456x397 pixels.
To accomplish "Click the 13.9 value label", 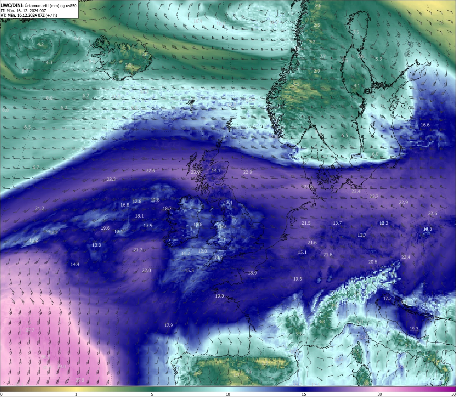I will click(x=148, y=225).
